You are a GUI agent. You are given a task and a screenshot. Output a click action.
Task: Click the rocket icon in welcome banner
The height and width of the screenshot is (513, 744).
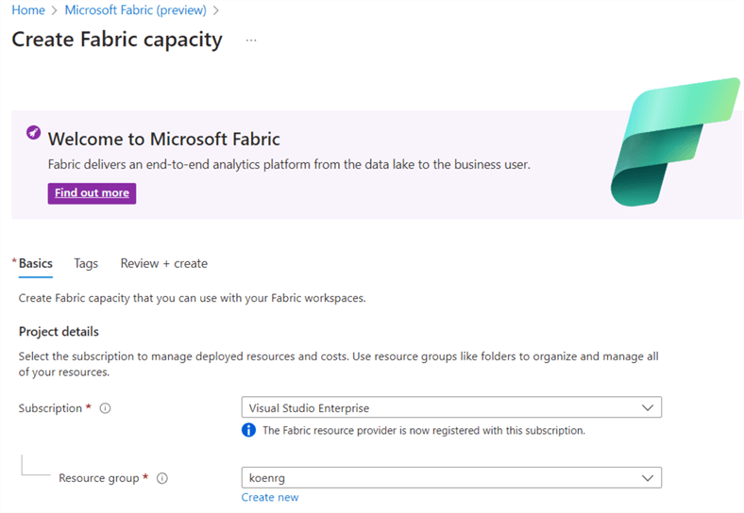coord(34,133)
